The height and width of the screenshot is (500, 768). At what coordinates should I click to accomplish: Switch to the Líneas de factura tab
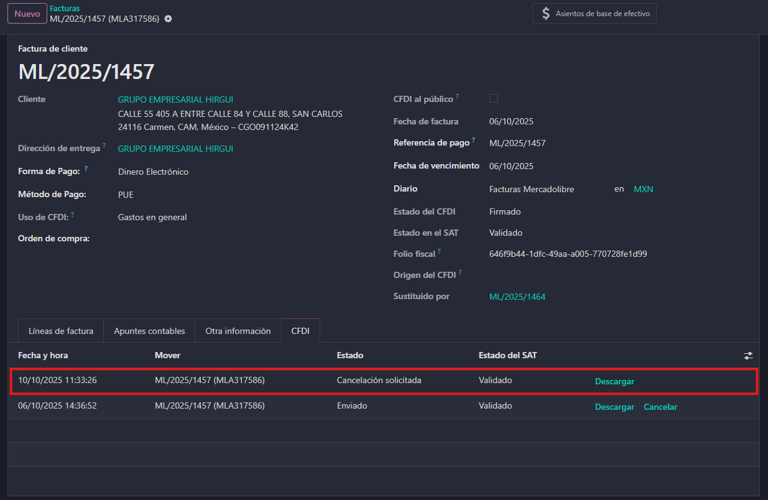(x=61, y=331)
